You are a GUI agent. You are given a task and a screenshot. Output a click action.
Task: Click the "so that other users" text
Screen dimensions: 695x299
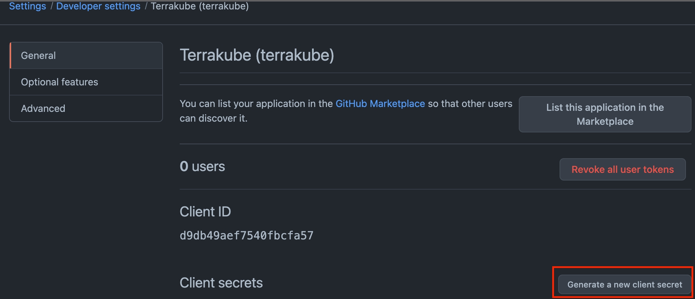click(470, 103)
